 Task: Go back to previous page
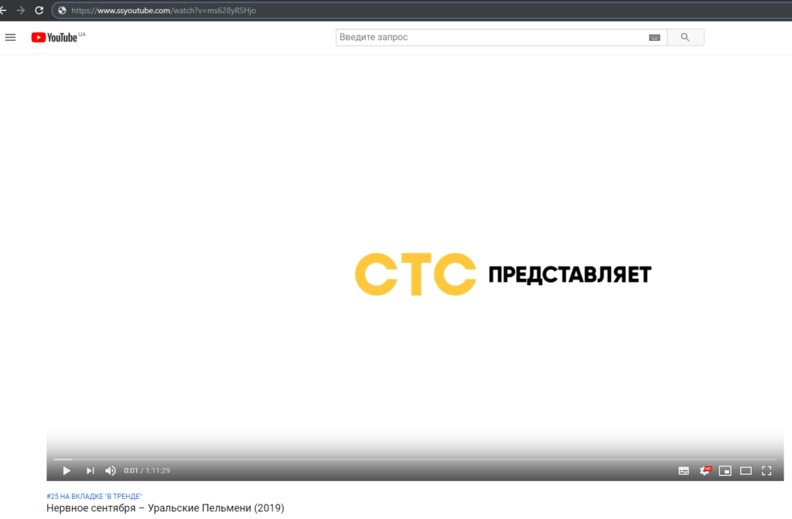point(3,10)
